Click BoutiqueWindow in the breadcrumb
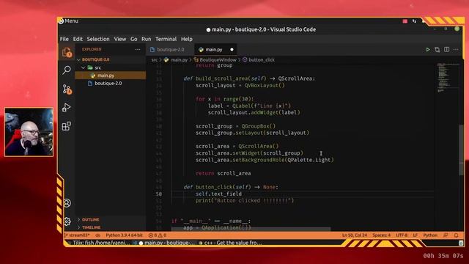469x264 pixels. pyautogui.click(x=218, y=60)
